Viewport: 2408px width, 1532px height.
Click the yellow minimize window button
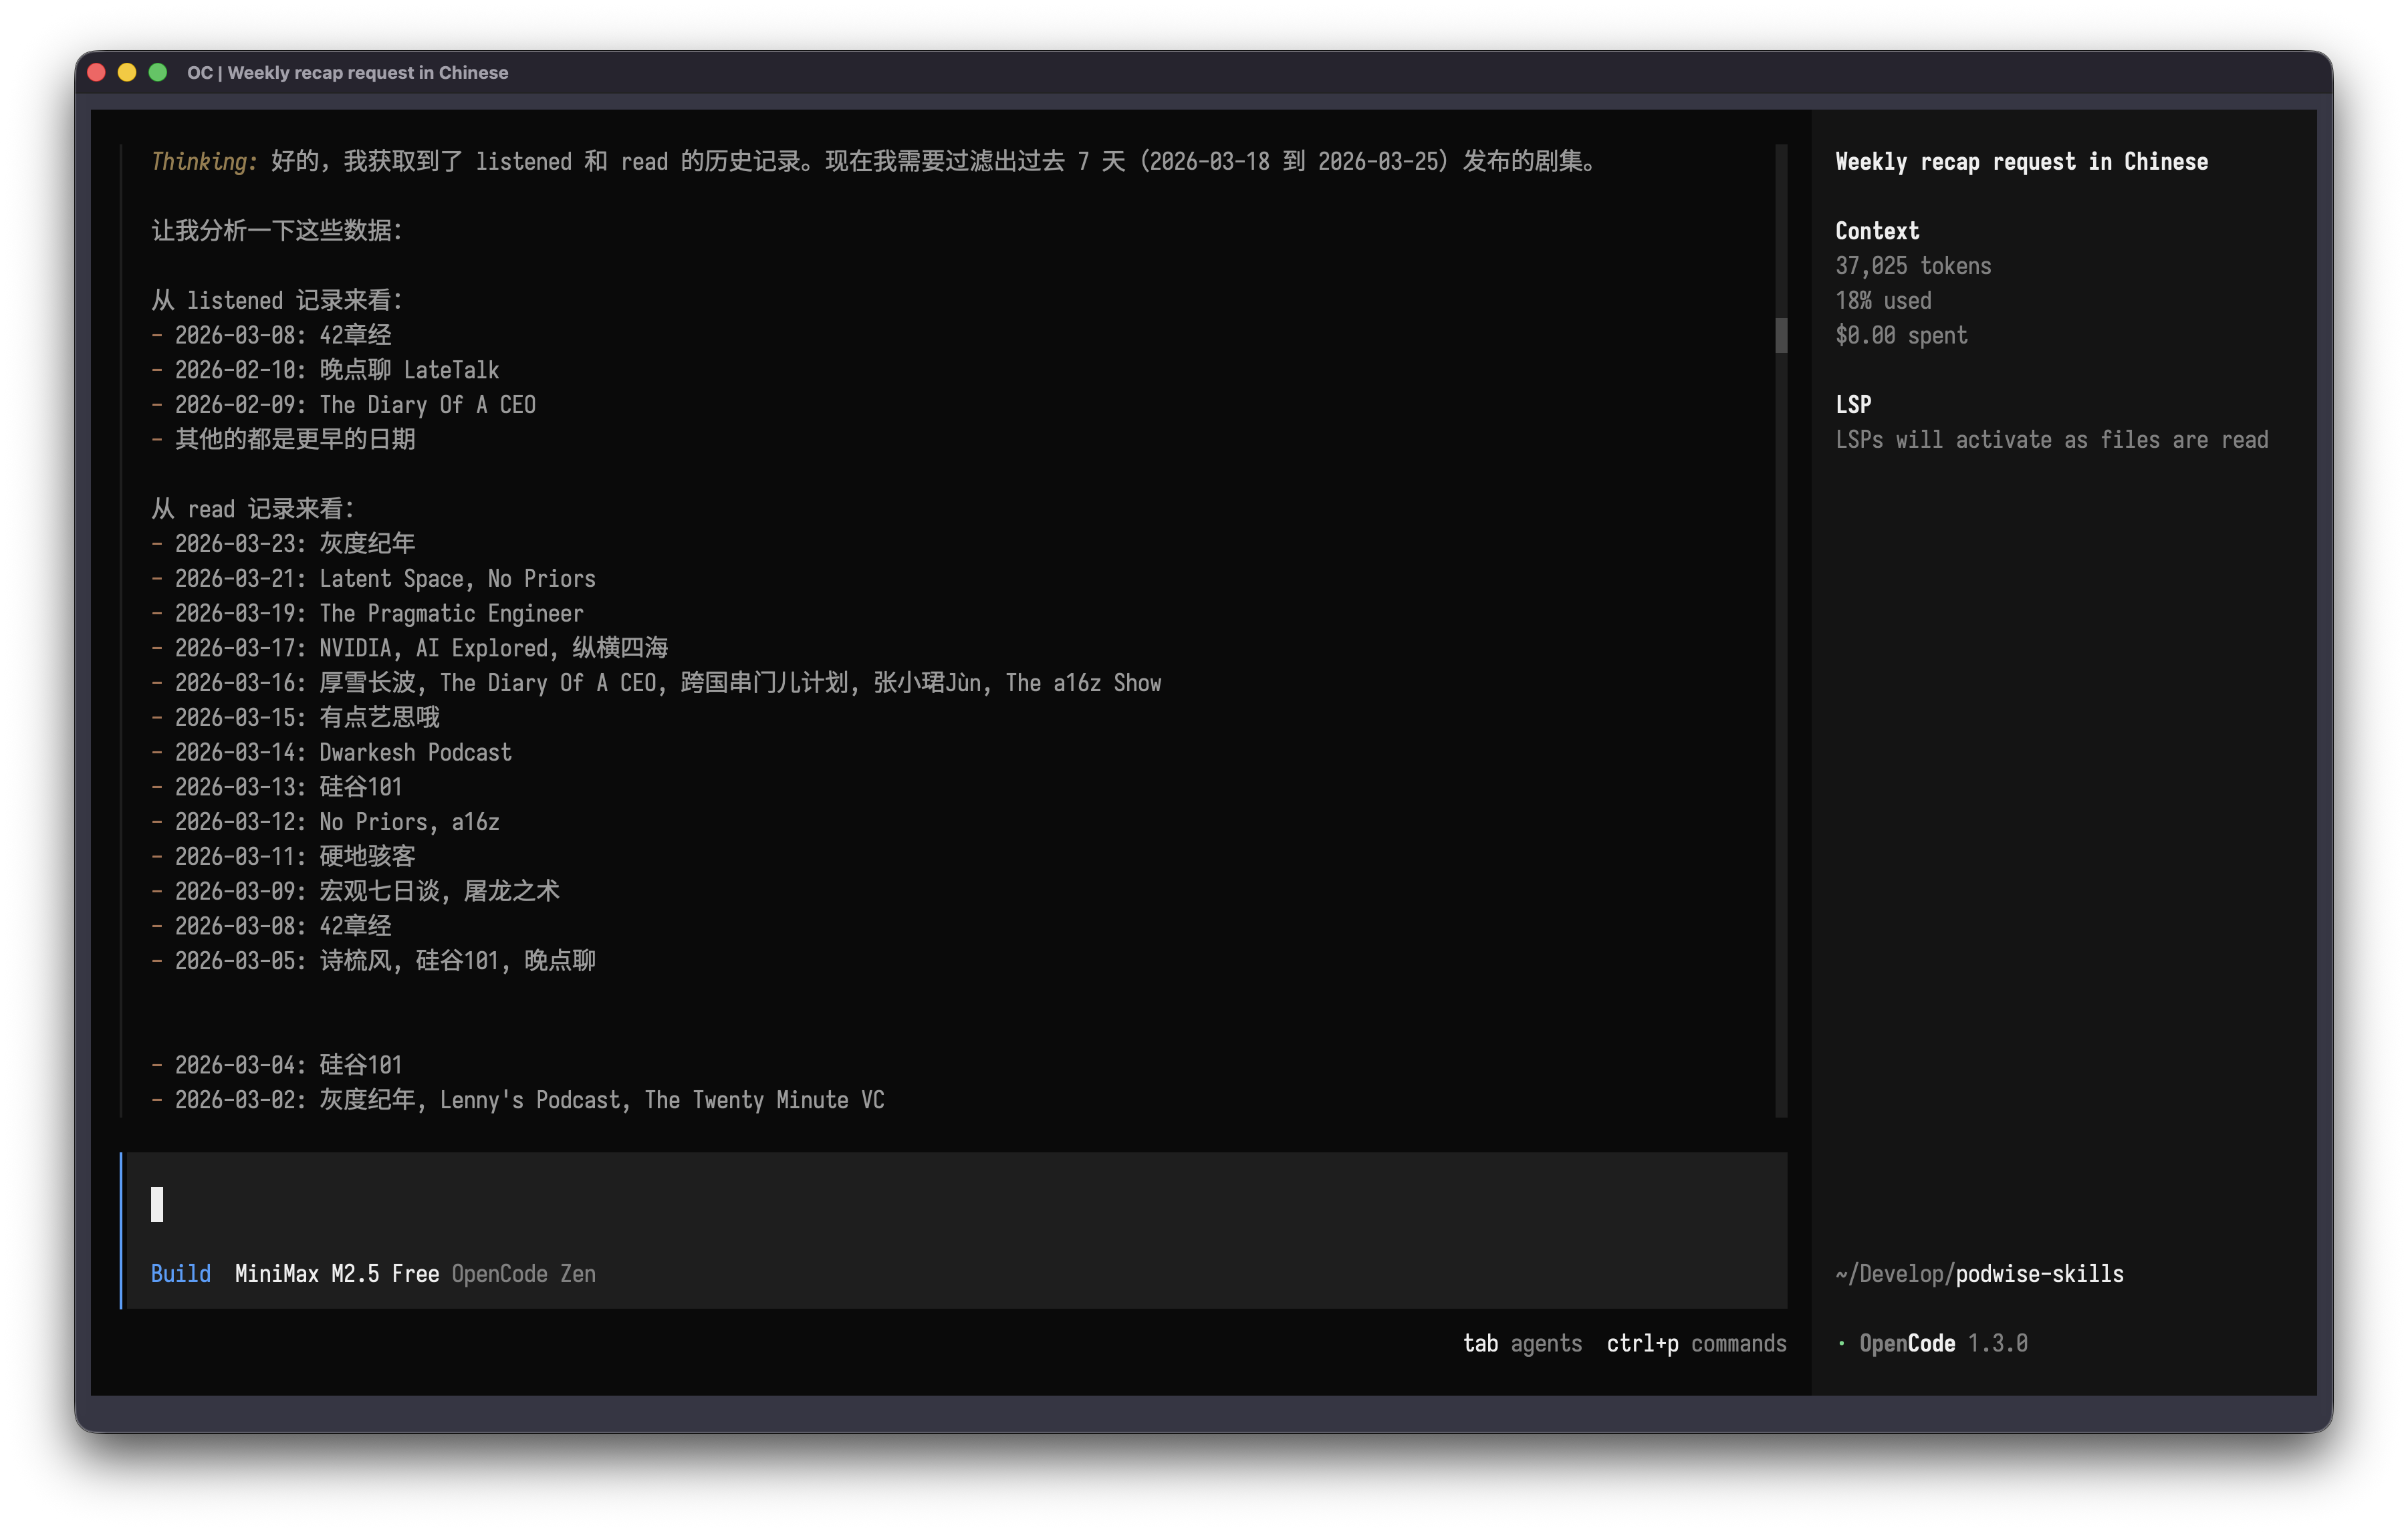[x=127, y=72]
